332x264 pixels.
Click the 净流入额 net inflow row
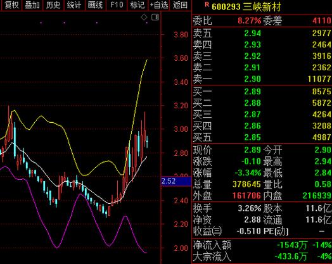tap(262, 245)
